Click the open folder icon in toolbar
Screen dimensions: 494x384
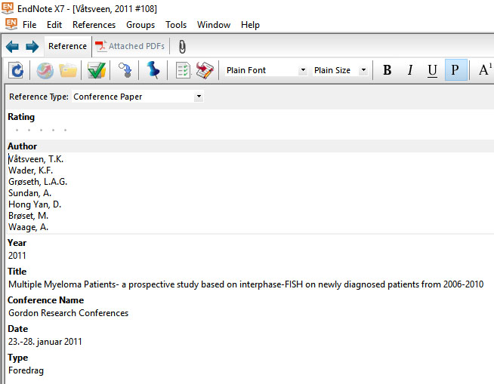tap(68, 70)
